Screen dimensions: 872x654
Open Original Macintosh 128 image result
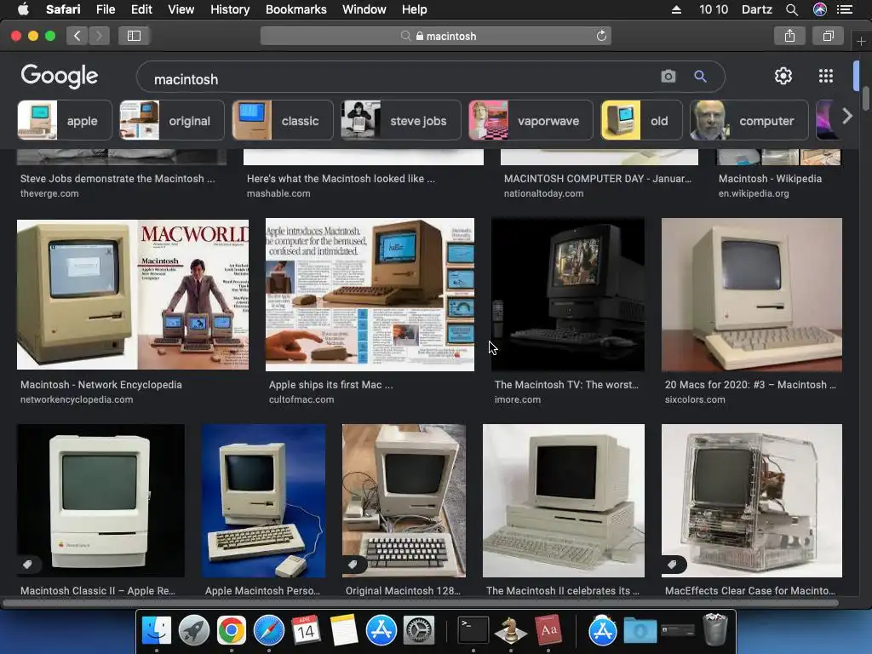[x=404, y=501]
